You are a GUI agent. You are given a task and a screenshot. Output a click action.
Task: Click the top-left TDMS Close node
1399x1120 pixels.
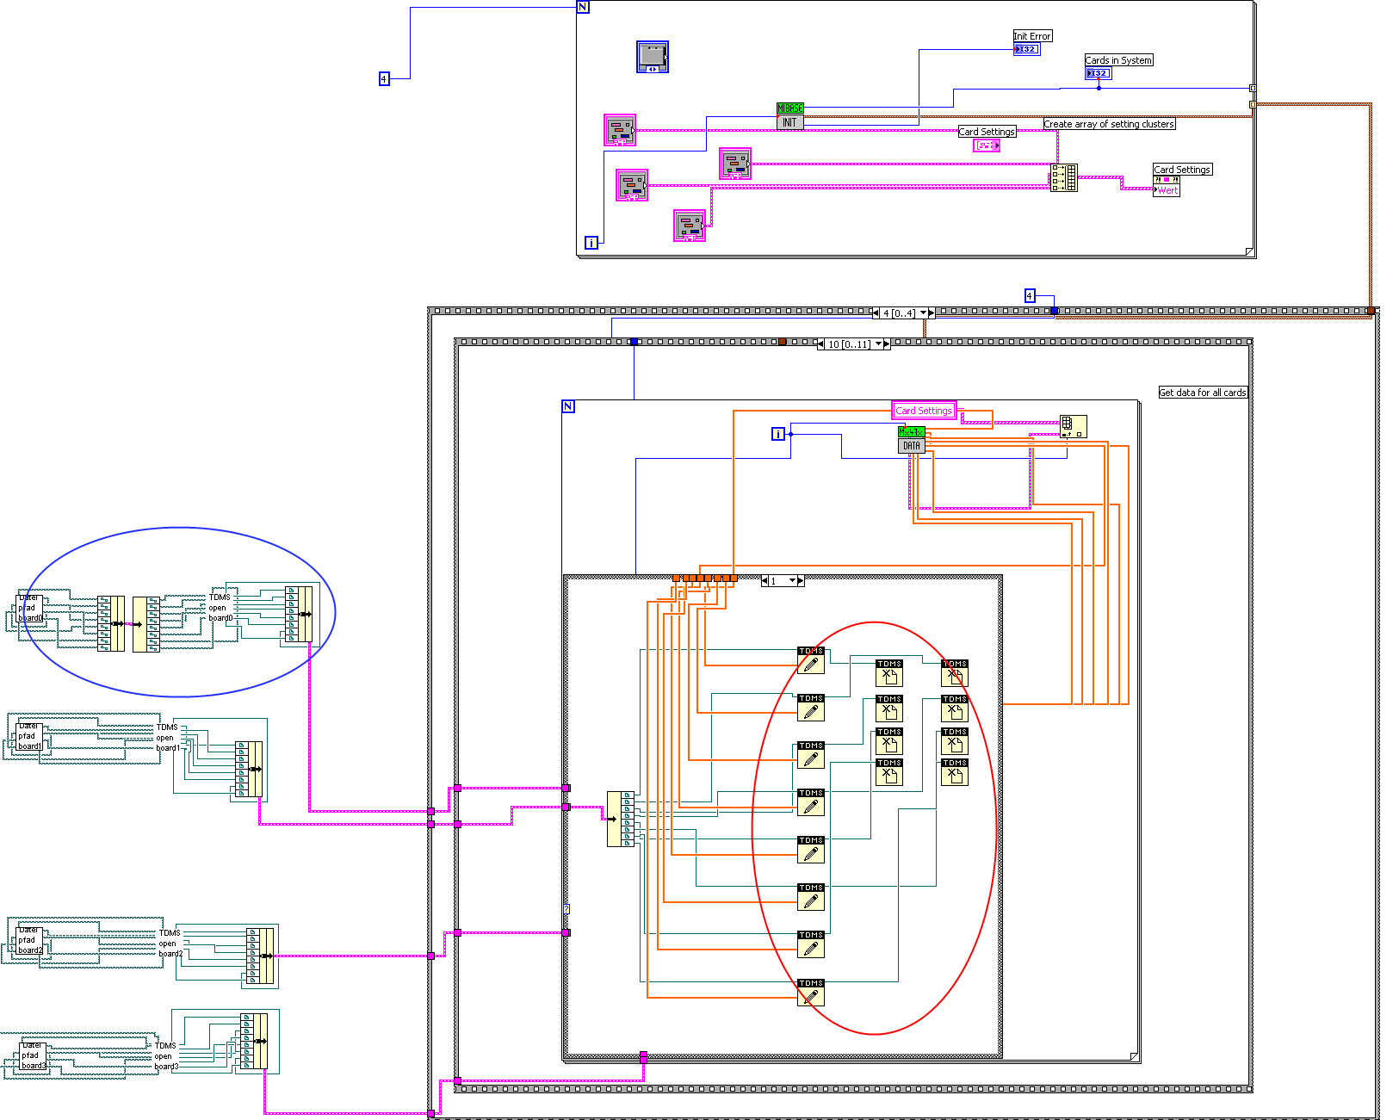[x=889, y=673]
